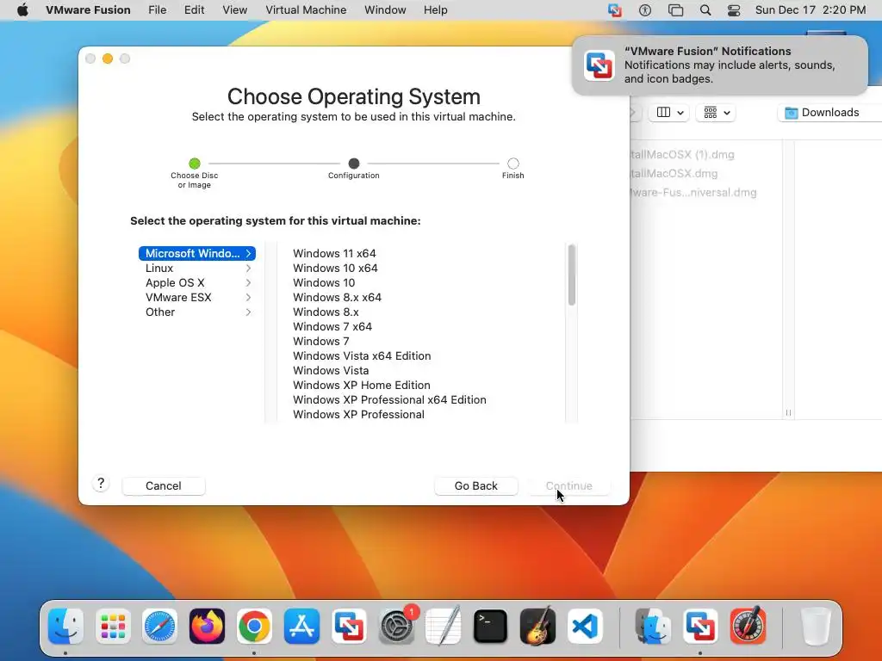Select Apple OS X category
882x661 pixels.
point(197,282)
